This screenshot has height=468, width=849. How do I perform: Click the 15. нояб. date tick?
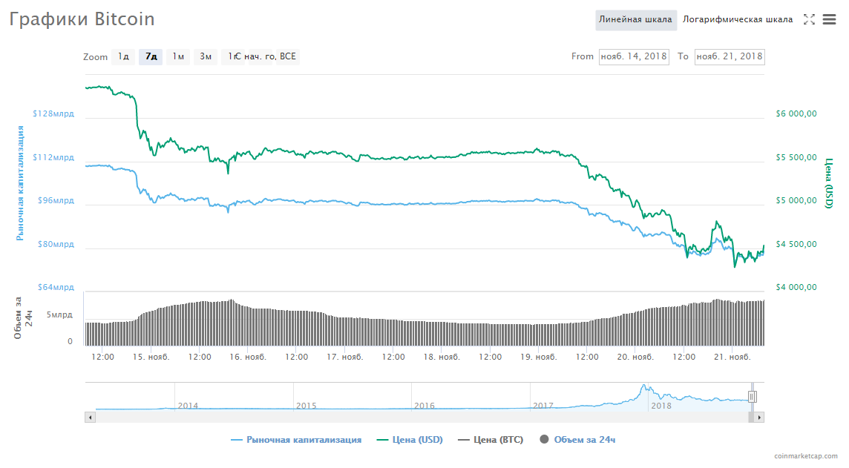[x=151, y=357]
